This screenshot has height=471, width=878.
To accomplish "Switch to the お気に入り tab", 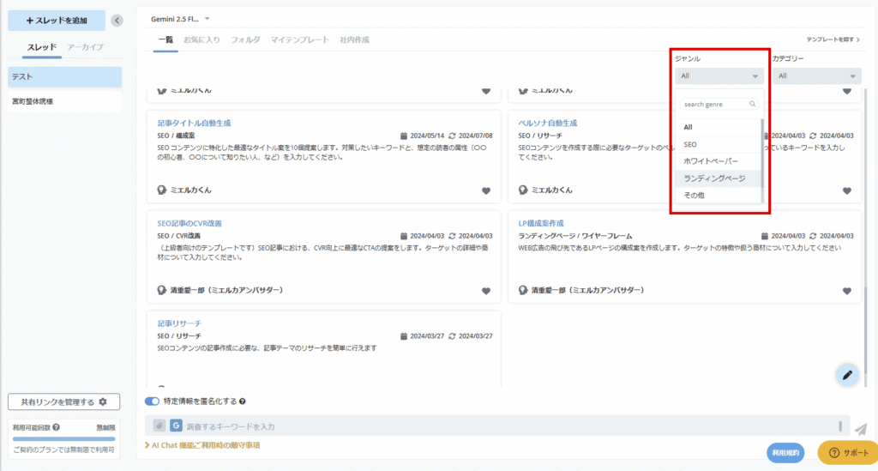I will 201,39.
